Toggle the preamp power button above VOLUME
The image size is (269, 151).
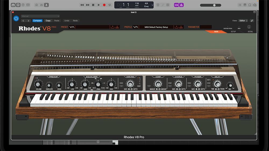pyautogui.click(x=37, y=78)
